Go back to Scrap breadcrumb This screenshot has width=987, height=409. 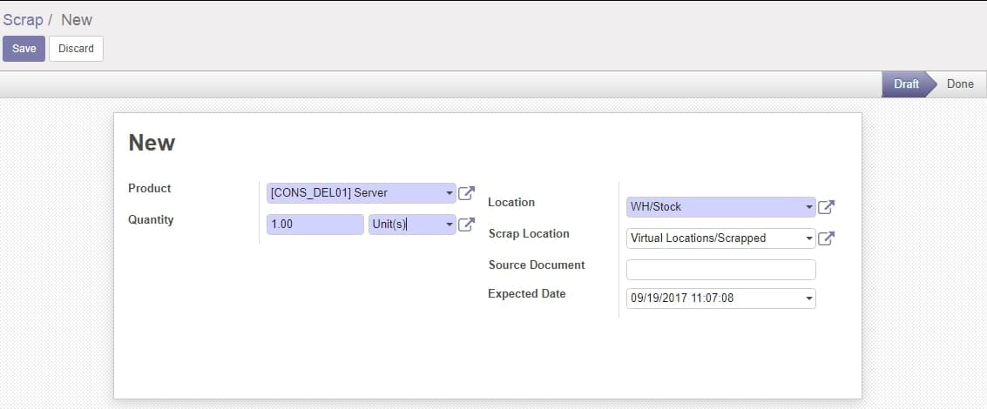point(24,19)
